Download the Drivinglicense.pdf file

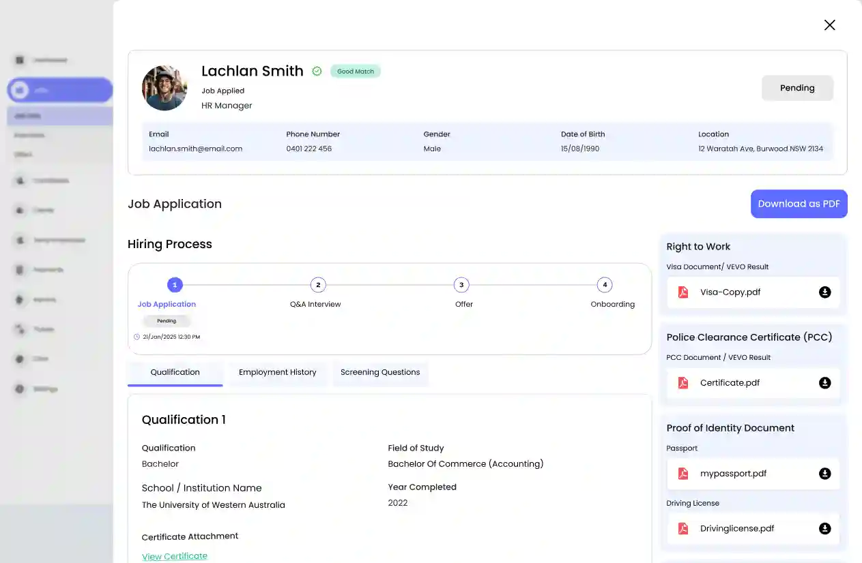(824, 528)
